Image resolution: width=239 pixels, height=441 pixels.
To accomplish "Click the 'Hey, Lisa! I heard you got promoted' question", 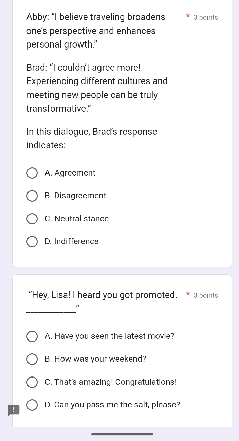I will (103, 300).
